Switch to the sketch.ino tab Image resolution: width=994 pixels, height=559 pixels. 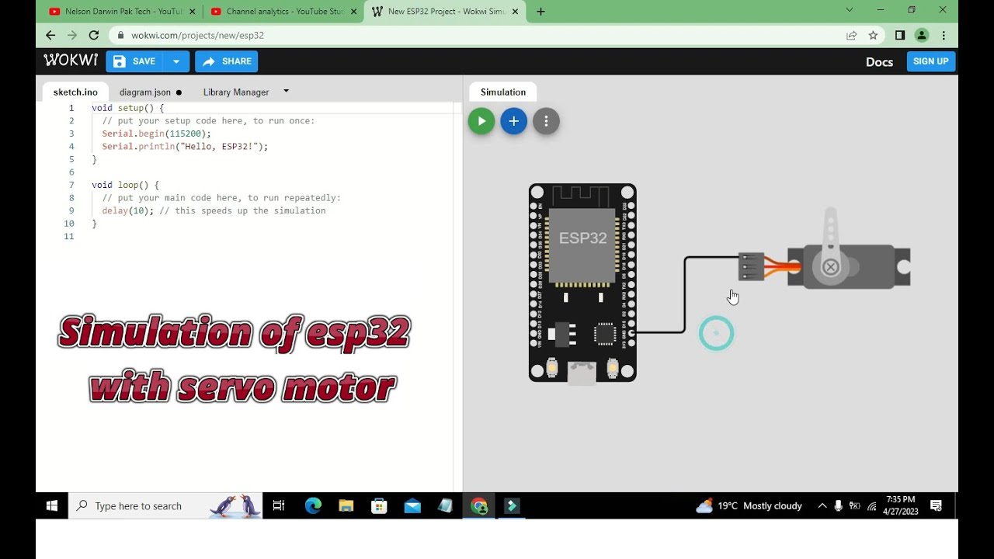(x=75, y=92)
